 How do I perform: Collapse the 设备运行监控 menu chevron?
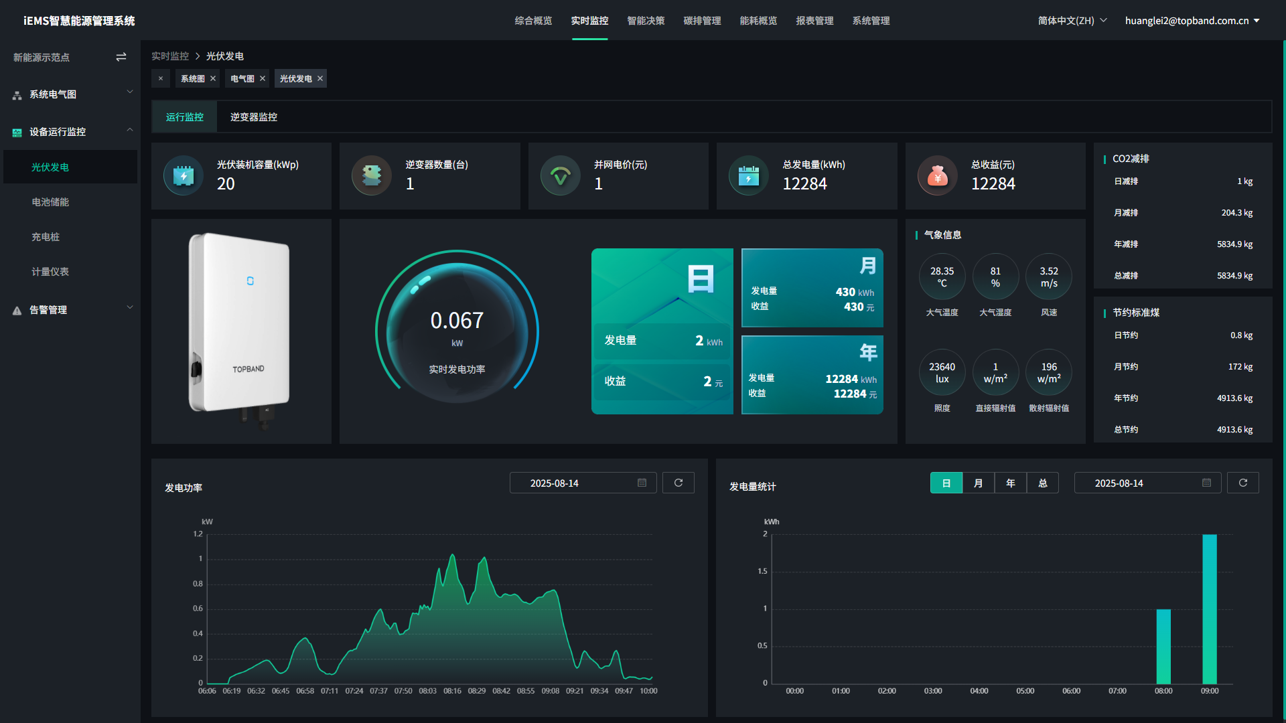pos(130,129)
